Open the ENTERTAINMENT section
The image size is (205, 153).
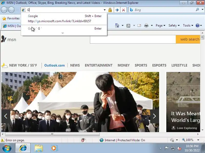tap(99, 65)
